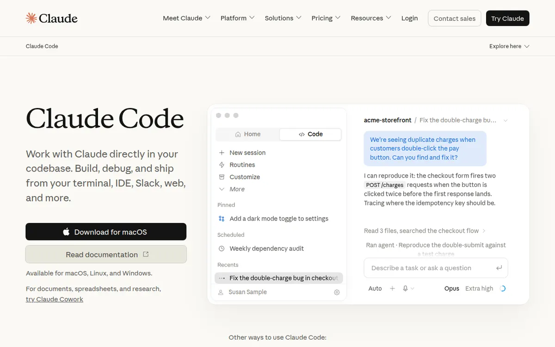This screenshot has height=347, width=555.
Task: Open microphone options chevron
Action: [413, 288]
